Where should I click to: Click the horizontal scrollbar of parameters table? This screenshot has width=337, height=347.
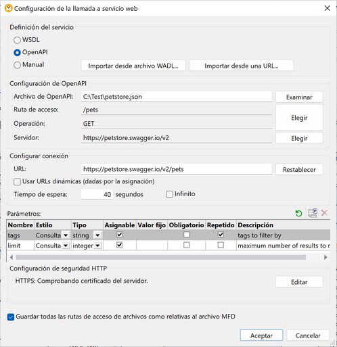point(161,257)
